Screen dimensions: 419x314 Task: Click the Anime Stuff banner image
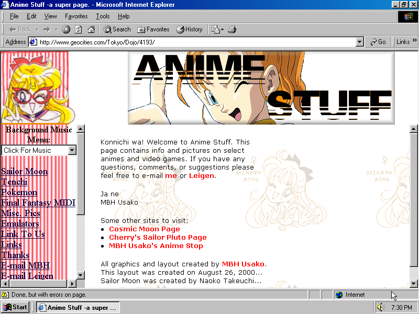261,88
